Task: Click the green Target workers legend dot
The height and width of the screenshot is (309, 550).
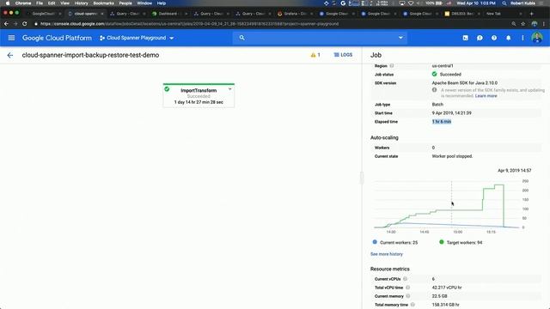Action: (x=441, y=242)
